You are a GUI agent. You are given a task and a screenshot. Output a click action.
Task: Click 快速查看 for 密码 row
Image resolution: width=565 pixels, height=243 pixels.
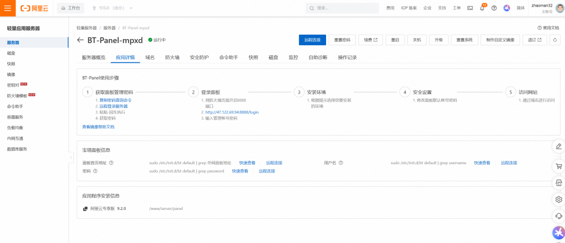240,171
